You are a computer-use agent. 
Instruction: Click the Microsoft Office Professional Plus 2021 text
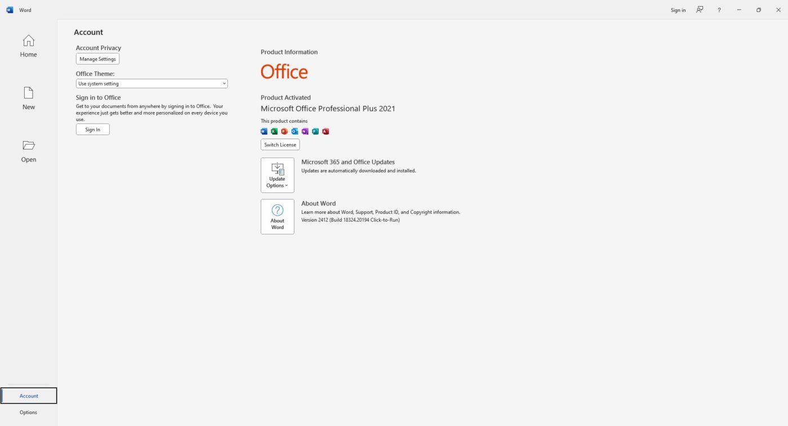click(x=328, y=109)
